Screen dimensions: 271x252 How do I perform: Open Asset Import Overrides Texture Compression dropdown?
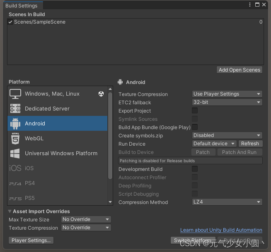tap(86, 228)
